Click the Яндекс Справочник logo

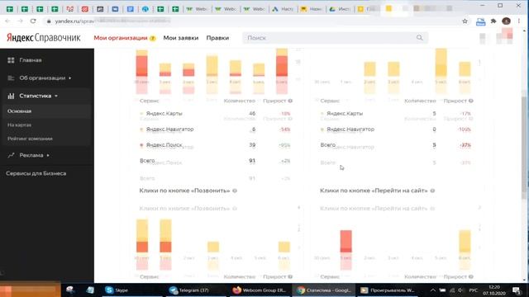pyautogui.click(x=44, y=38)
